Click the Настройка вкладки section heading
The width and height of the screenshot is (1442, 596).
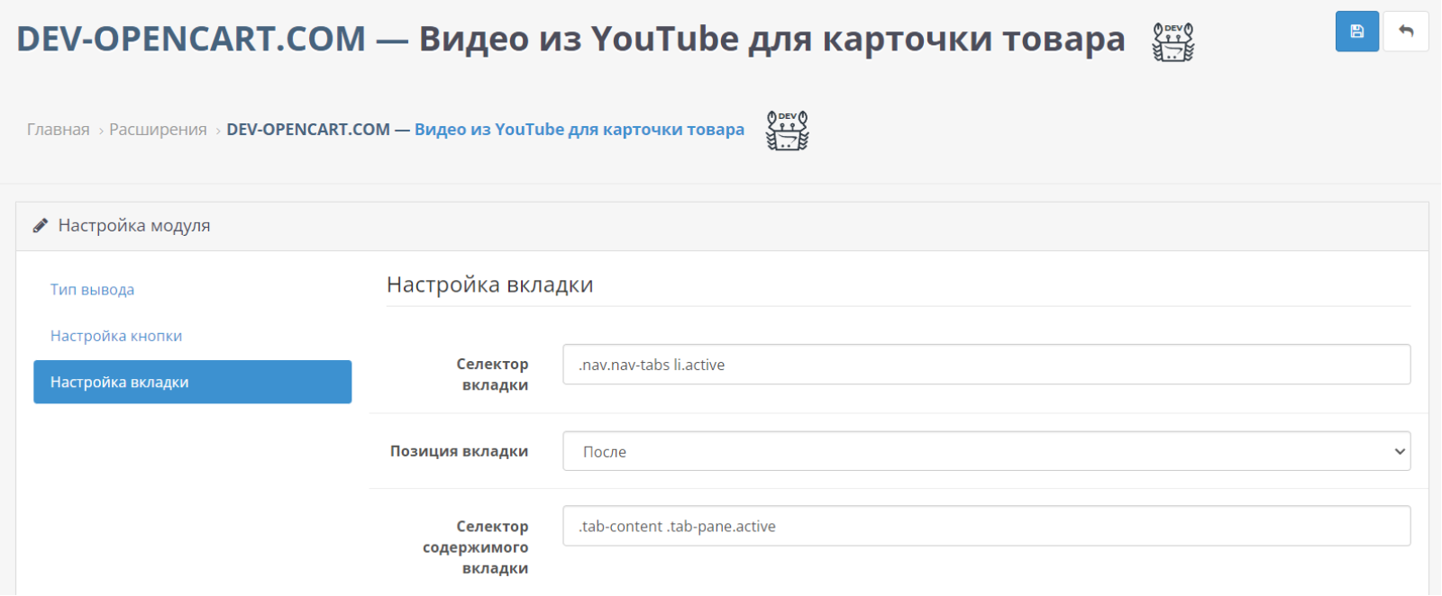click(x=490, y=284)
